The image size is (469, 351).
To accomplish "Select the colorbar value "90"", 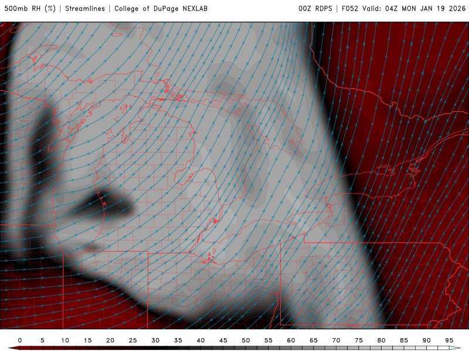I will [427, 340].
